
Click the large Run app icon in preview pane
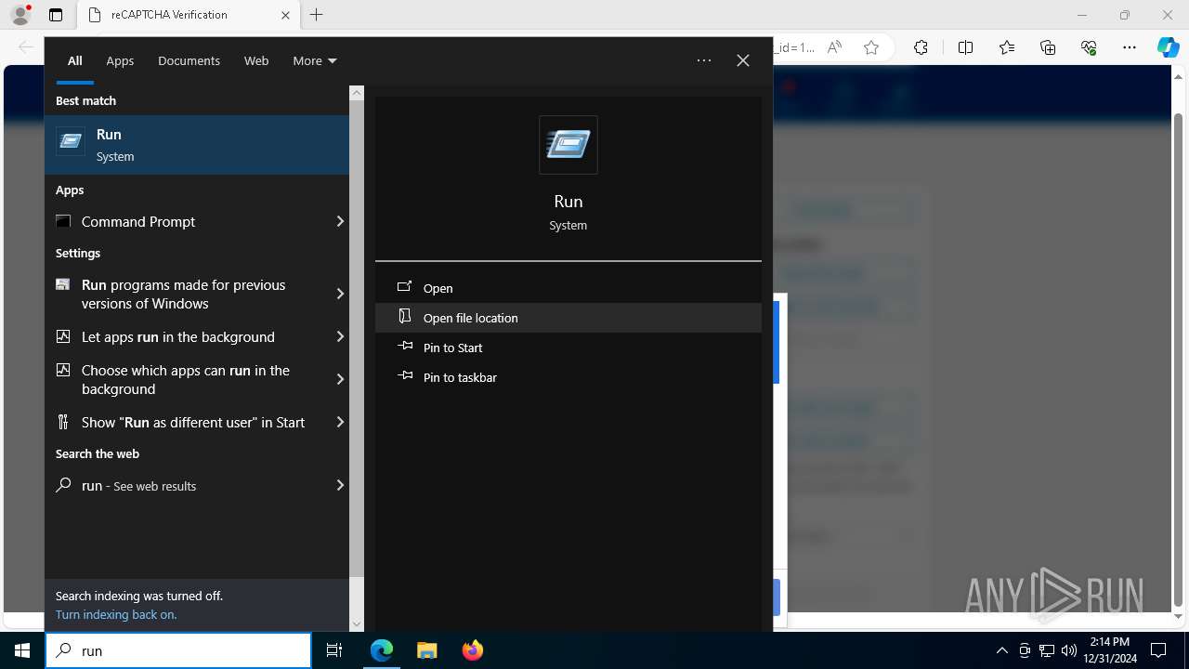pyautogui.click(x=568, y=145)
